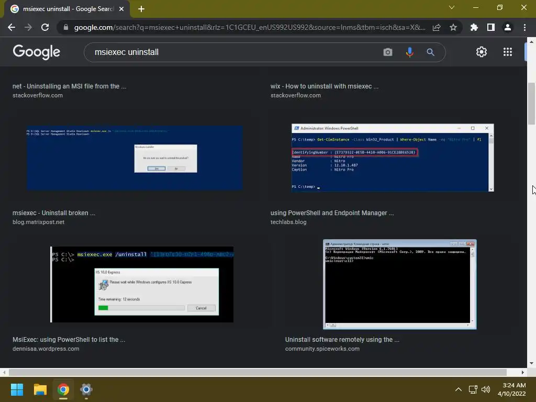Submit search with the magnifier icon
This screenshot has width=536, height=402.
pyautogui.click(x=430, y=52)
